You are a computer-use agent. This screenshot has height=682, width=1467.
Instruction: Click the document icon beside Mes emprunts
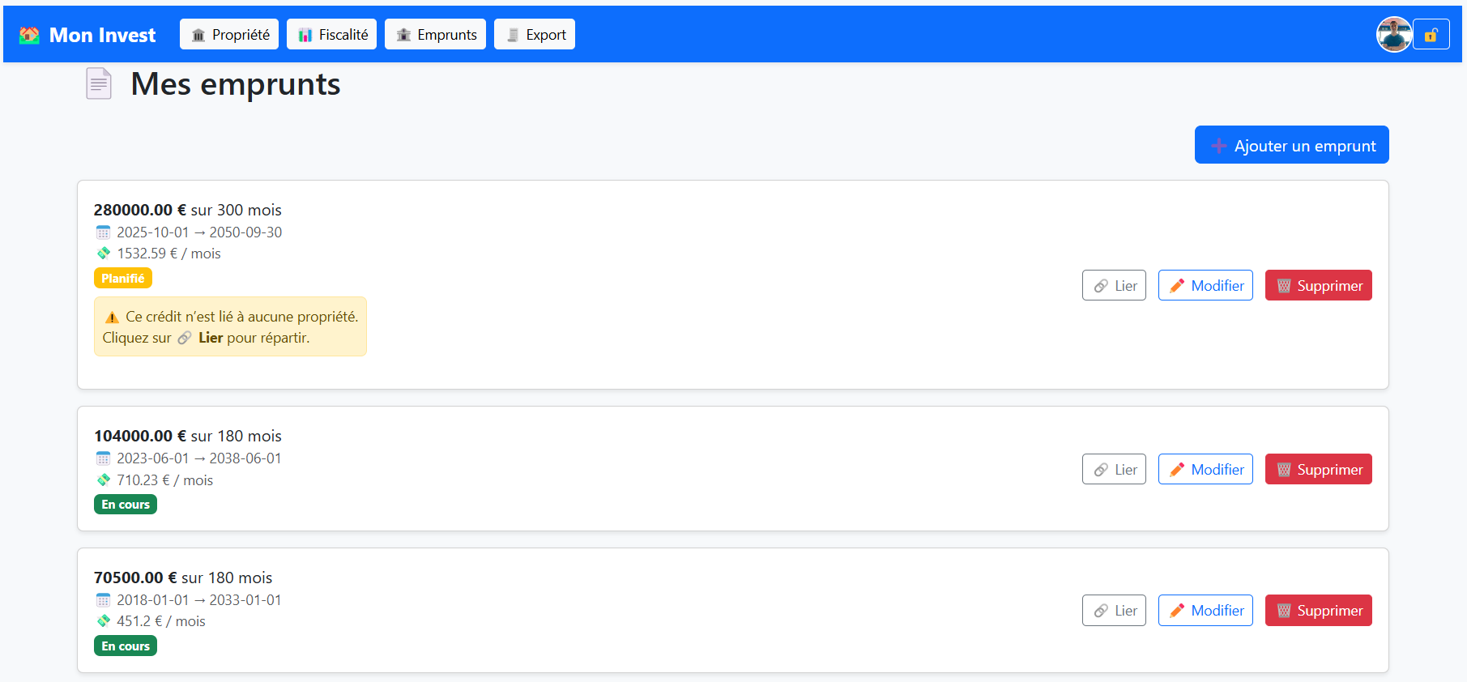(x=99, y=84)
